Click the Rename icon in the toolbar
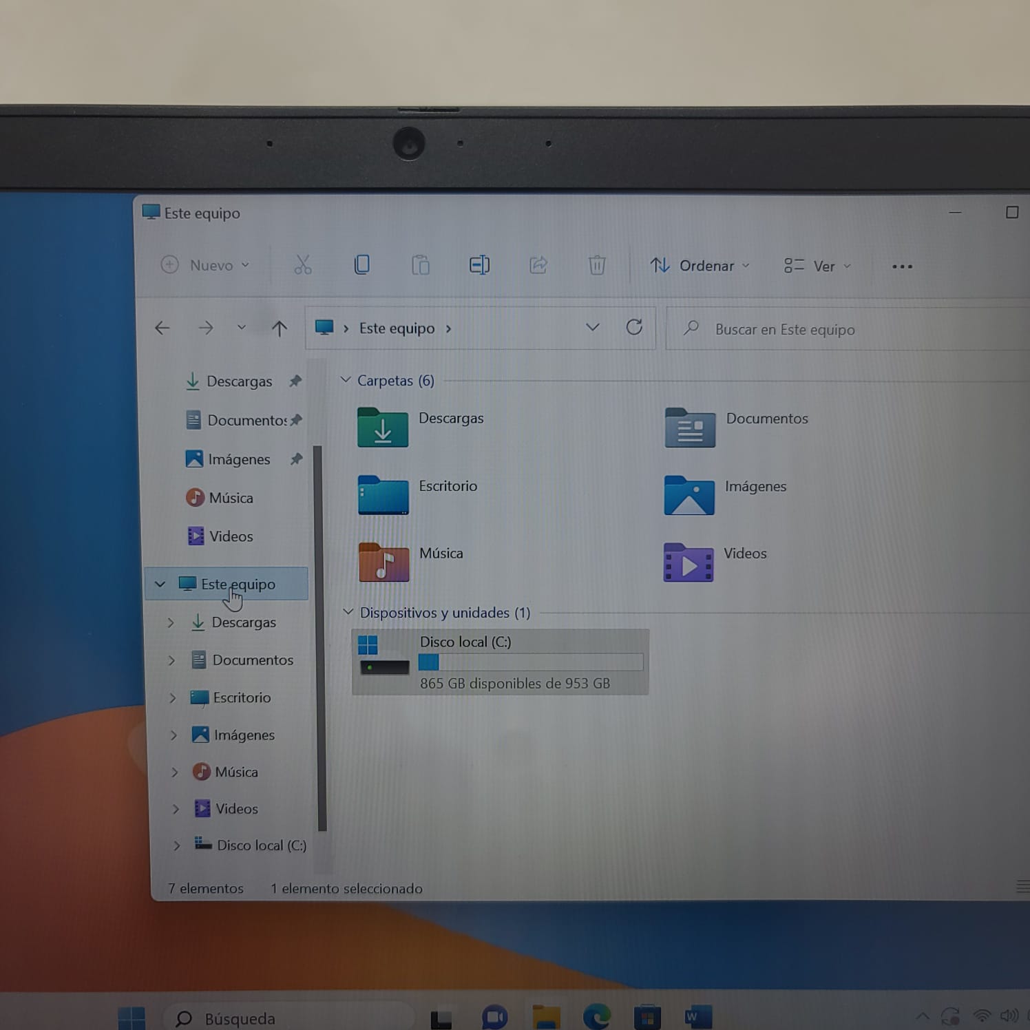 tap(479, 265)
